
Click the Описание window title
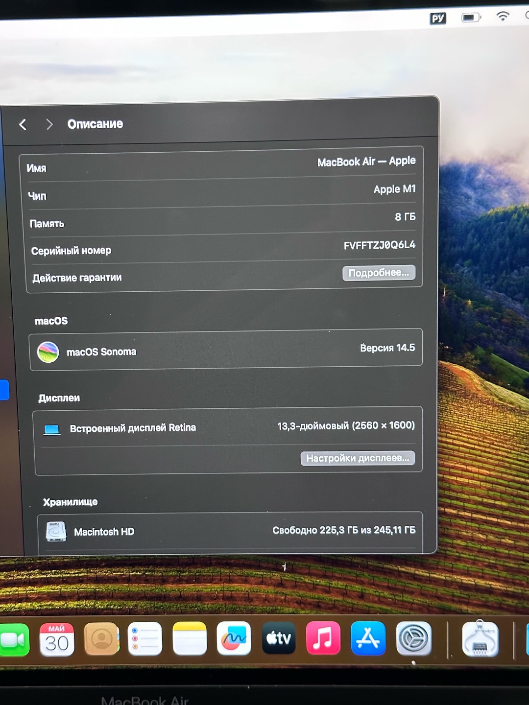tap(95, 124)
